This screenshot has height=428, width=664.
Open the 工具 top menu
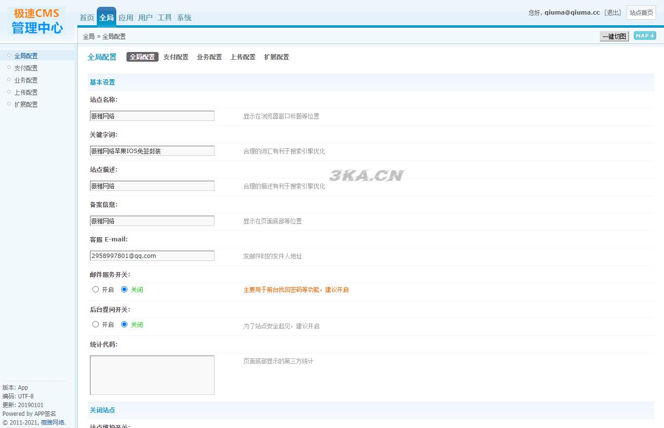[165, 17]
